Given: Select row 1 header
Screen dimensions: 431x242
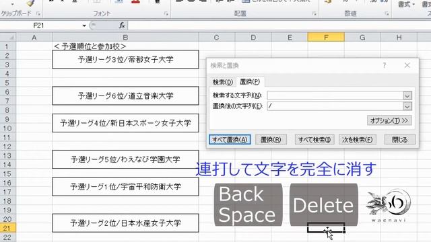Looking at the screenshot, I should (7, 46).
